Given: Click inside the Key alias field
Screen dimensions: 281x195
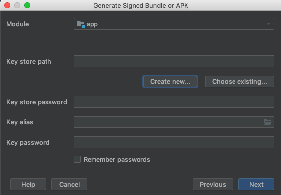Looking at the screenshot, I should (x=169, y=122).
